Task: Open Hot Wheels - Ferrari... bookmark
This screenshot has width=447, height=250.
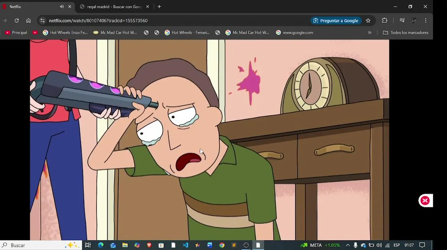Action: [187, 32]
